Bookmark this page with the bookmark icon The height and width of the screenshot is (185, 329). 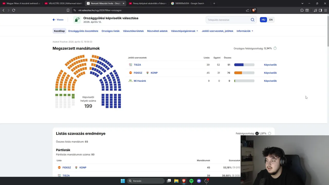68,10
